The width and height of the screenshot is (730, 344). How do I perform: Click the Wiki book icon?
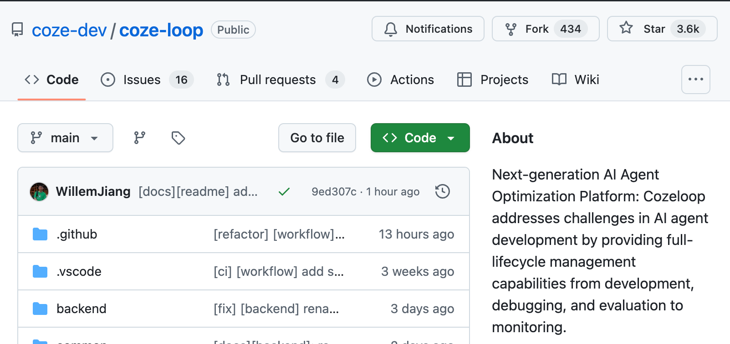[x=559, y=80]
